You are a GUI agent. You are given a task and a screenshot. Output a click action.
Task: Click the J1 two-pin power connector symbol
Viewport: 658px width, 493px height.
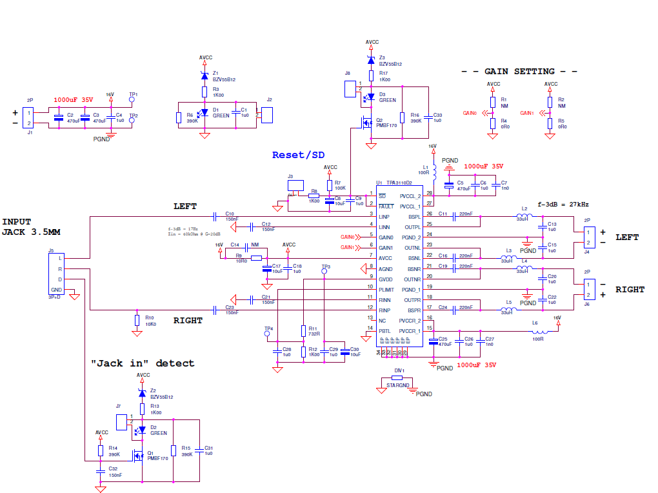tap(28, 118)
